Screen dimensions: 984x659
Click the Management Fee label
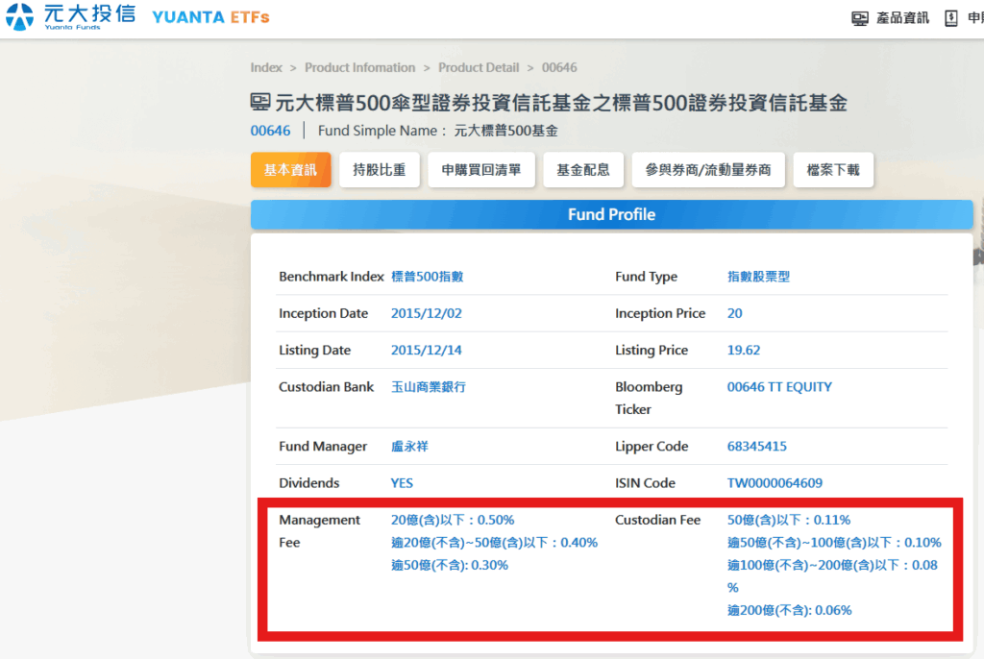click(319, 531)
